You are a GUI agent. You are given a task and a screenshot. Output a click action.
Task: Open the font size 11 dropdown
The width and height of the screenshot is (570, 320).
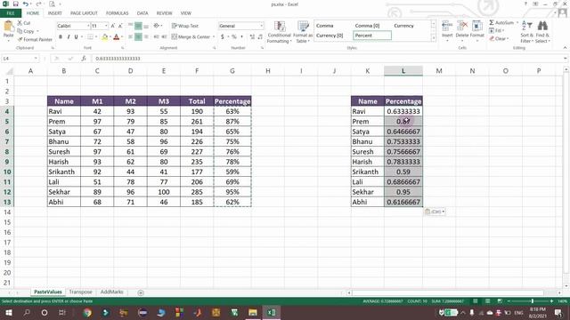tap(106, 26)
